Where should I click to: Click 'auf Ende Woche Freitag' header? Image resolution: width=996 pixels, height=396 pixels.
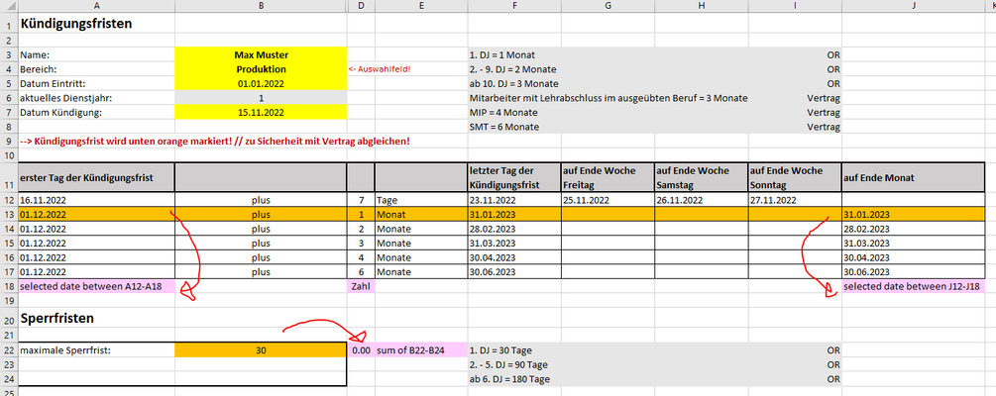click(x=608, y=177)
